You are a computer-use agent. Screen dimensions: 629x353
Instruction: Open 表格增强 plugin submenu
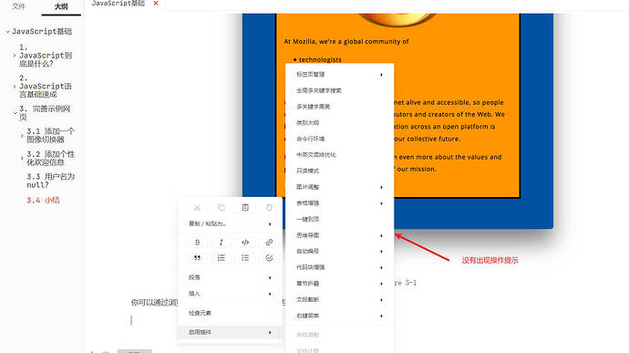click(339, 203)
